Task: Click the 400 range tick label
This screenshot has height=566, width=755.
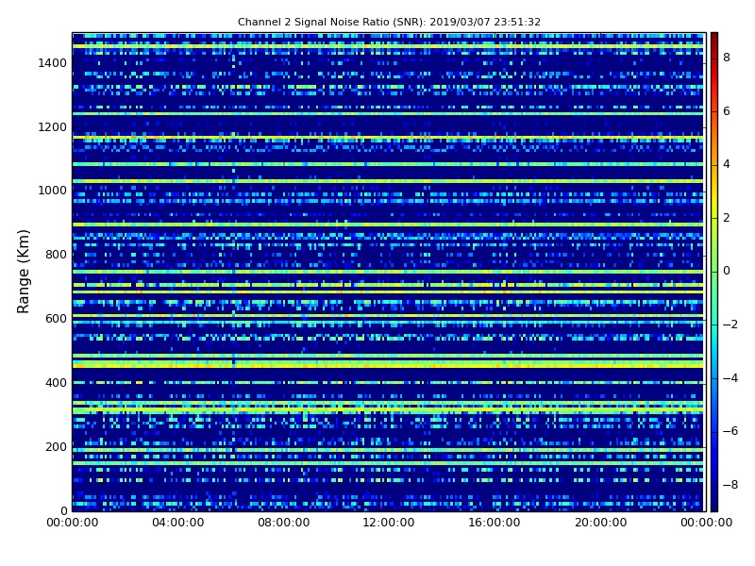Action: 56,383
